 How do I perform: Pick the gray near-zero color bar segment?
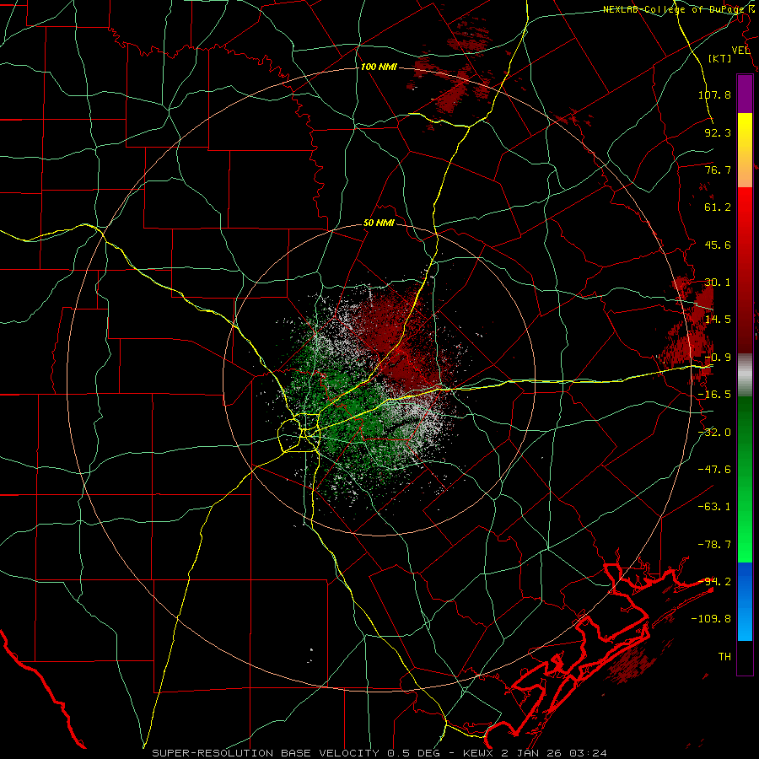(x=745, y=374)
